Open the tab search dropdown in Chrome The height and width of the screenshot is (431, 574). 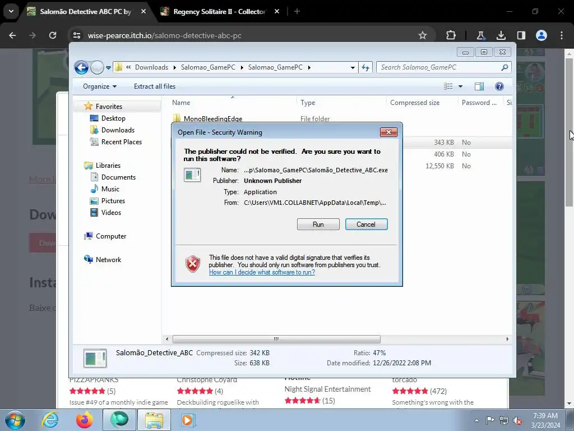11,12
